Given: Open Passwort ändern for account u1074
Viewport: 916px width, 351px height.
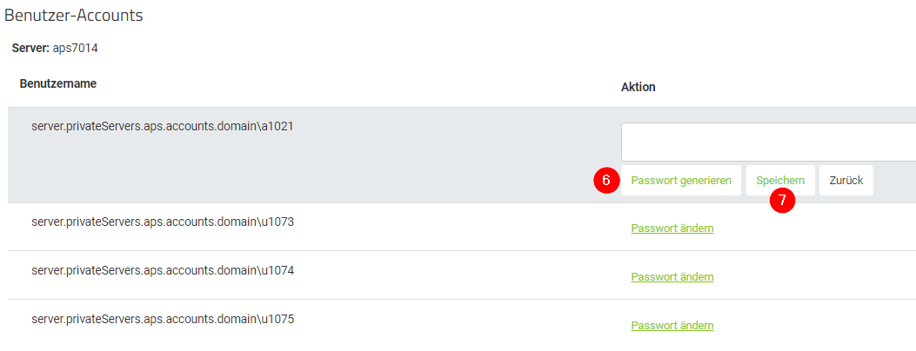Looking at the screenshot, I should [x=672, y=277].
